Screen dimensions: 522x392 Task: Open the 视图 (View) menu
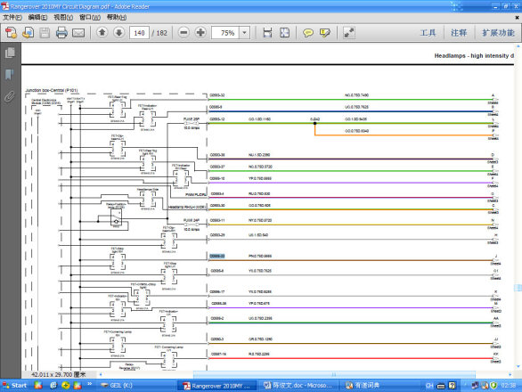coord(63,17)
